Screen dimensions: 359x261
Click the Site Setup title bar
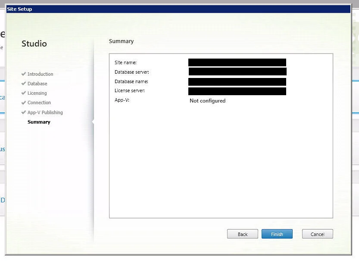point(178,9)
